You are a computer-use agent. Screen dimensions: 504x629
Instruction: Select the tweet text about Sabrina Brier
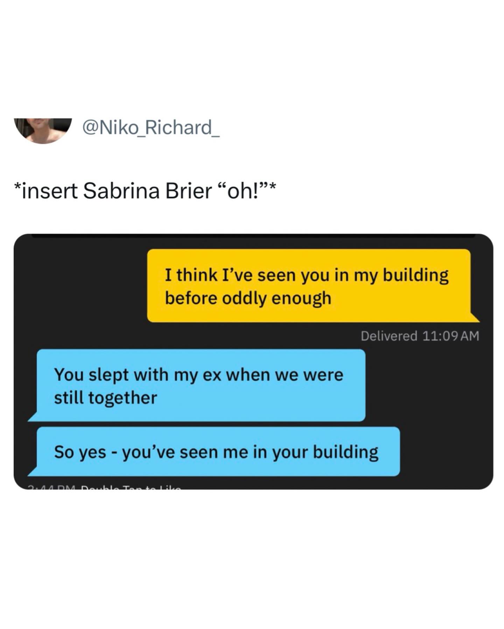pyautogui.click(x=145, y=191)
